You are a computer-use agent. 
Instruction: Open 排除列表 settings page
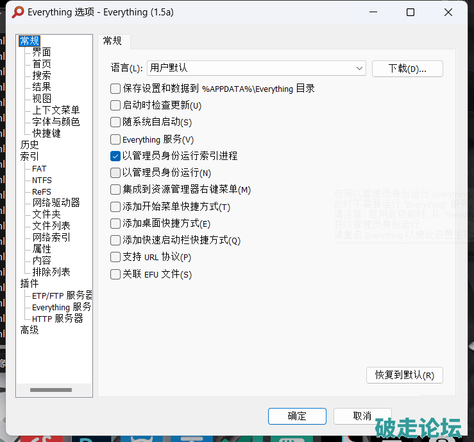coord(51,272)
